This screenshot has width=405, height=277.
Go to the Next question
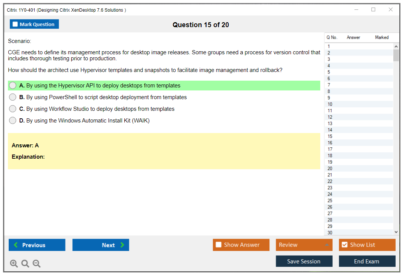[101, 245]
